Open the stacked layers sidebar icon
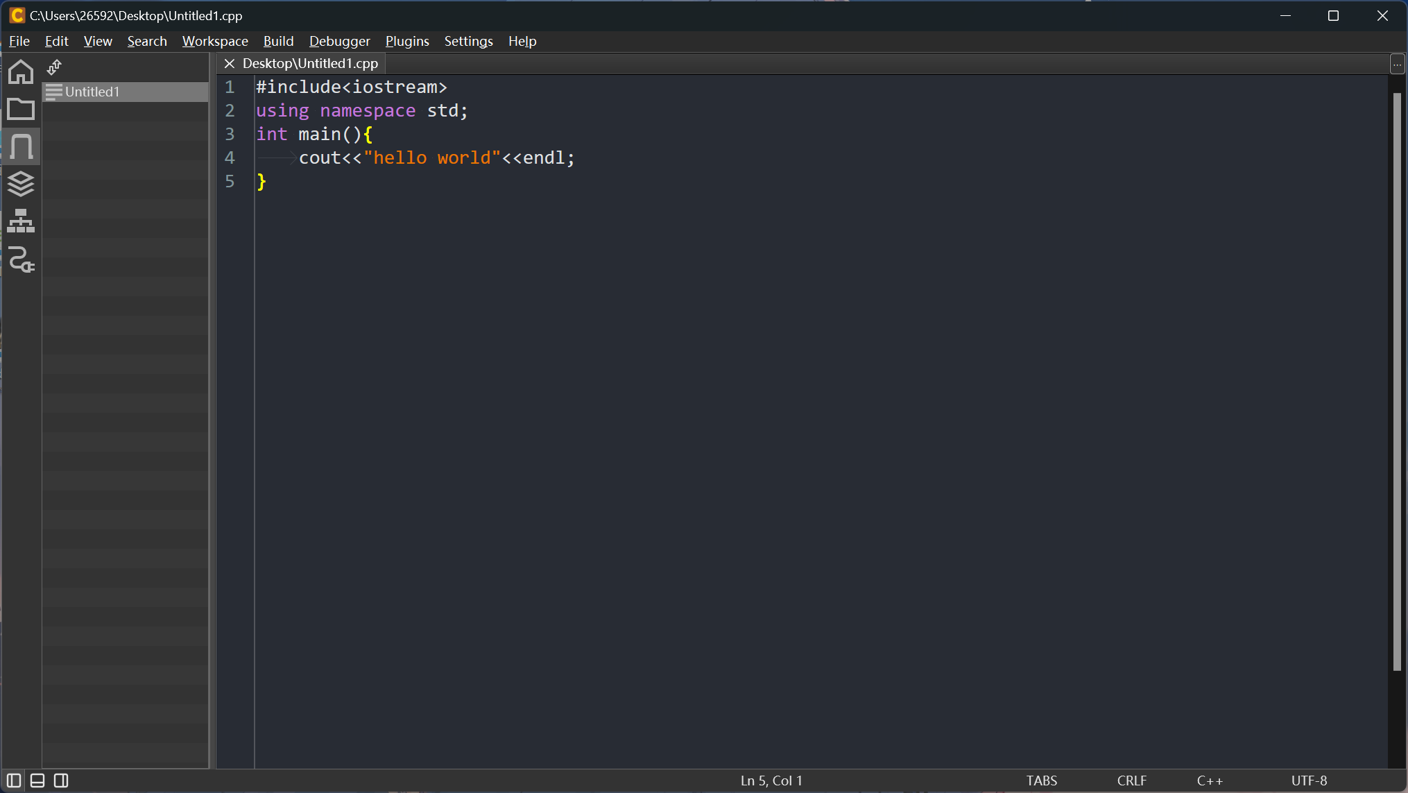 coord(21,184)
